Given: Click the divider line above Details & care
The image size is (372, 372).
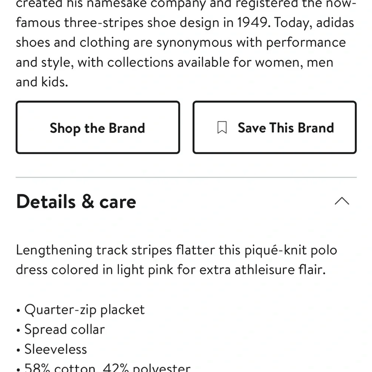Looking at the screenshot, I should 186,177.
